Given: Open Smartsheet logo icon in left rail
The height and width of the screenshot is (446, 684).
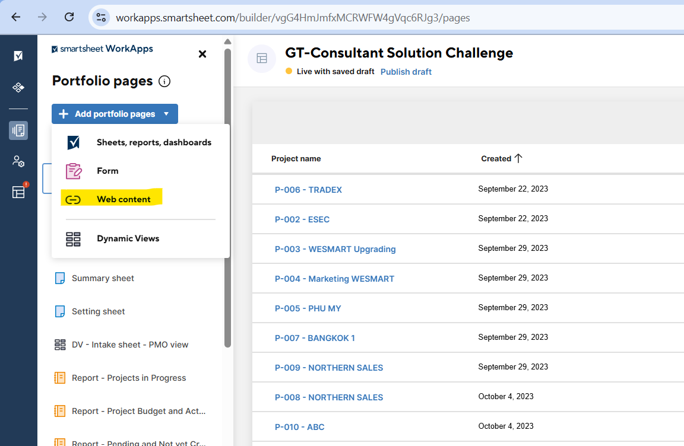Looking at the screenshot, I should tap(18, 56).
